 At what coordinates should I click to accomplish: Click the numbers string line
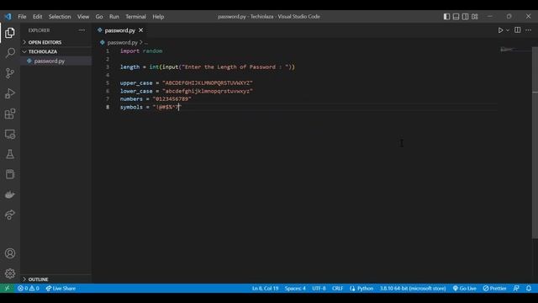(x=156, y=99)
